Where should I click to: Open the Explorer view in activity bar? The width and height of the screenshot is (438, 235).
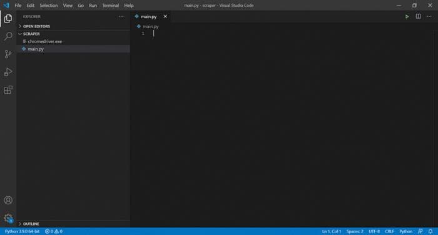coord(8,18)
